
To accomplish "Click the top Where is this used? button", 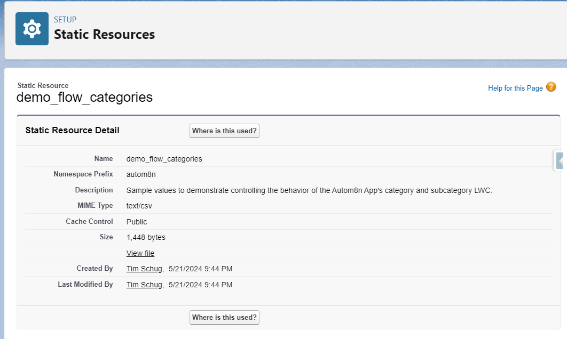I will 224,131.
